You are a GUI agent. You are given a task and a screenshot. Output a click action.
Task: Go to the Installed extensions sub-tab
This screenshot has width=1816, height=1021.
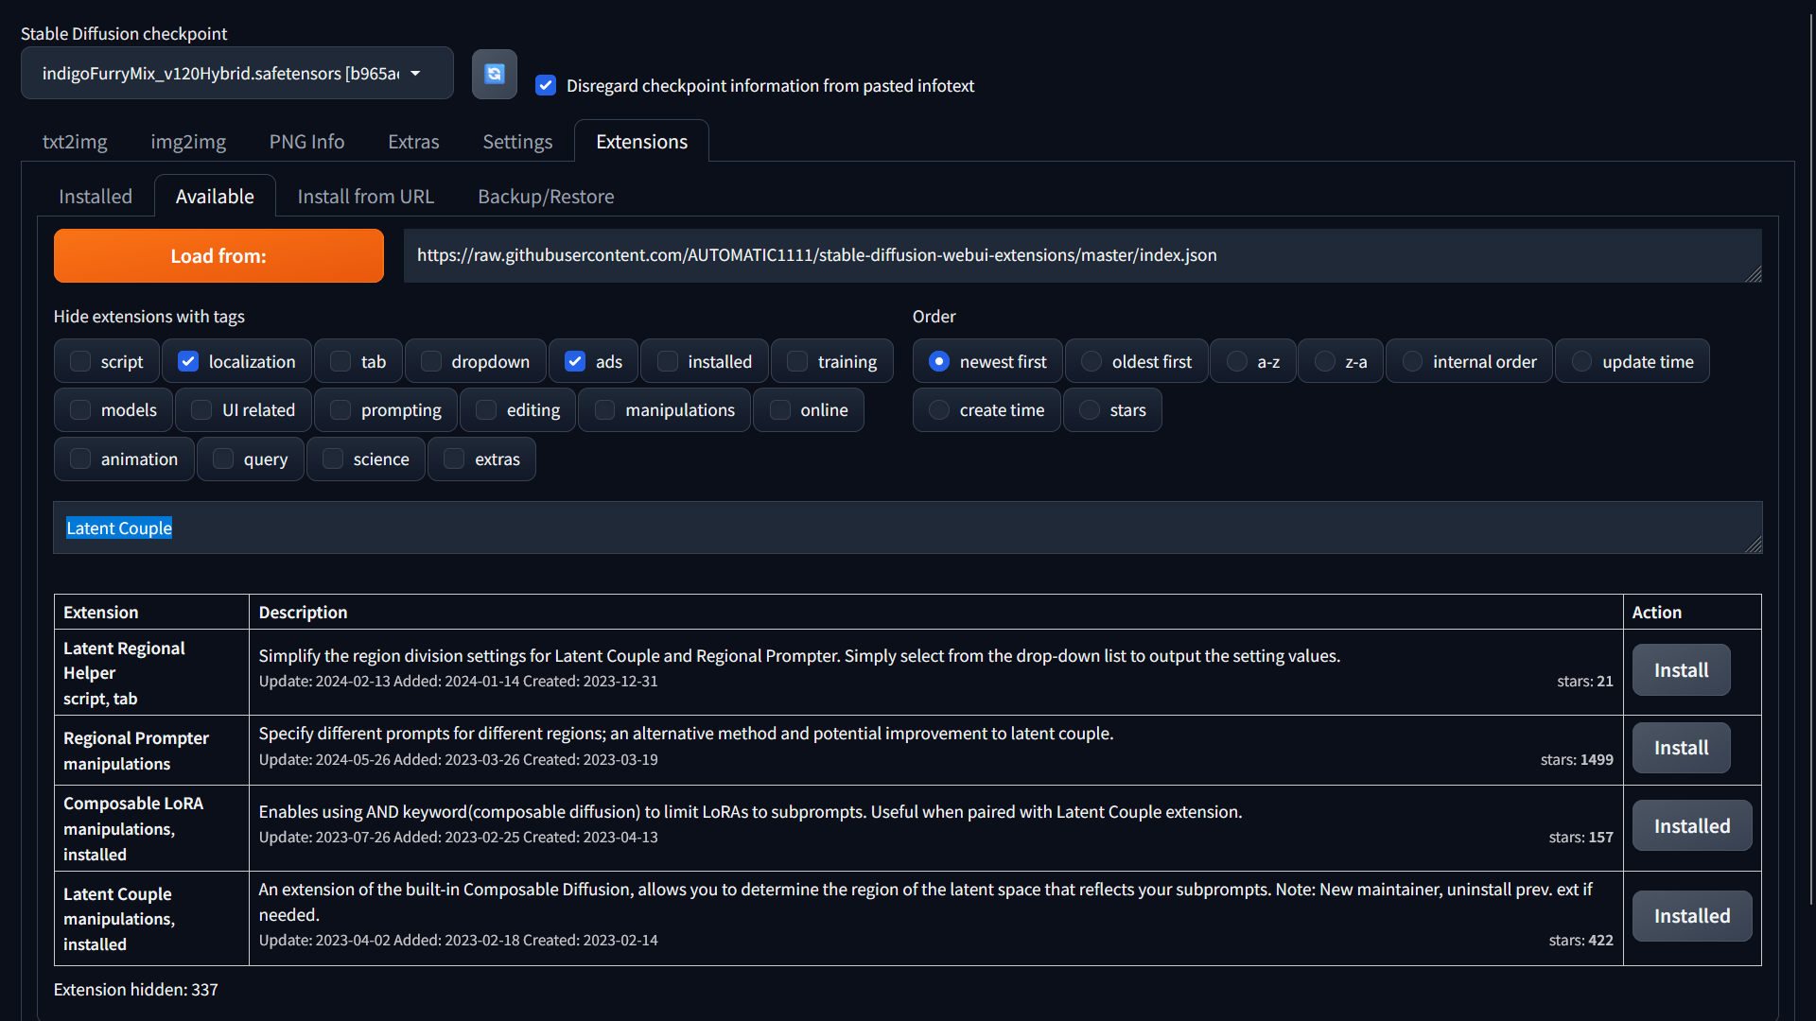(95, 197)
